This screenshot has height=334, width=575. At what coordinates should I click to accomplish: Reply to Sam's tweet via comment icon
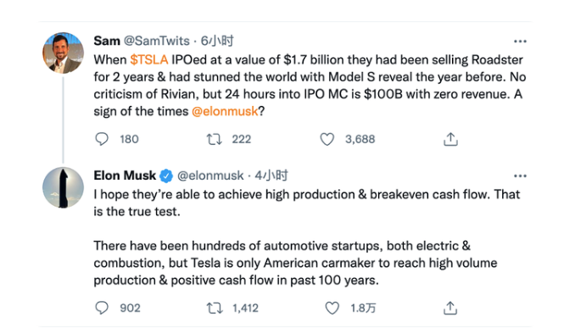click(102, 139)
